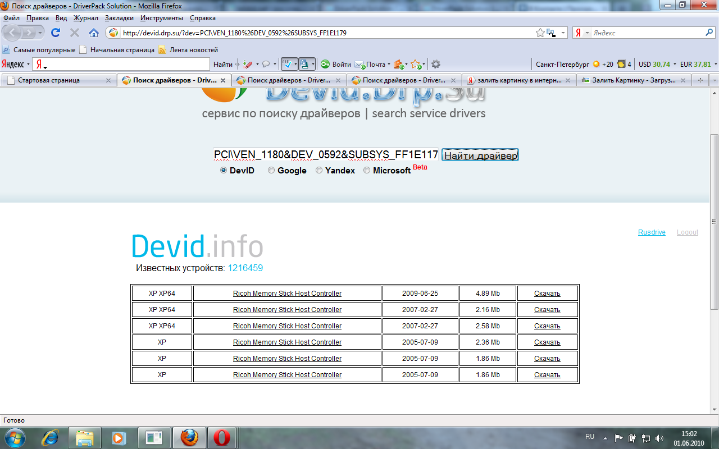
Task: Click the volume speaker tray icon
Action: click(659, 438)
